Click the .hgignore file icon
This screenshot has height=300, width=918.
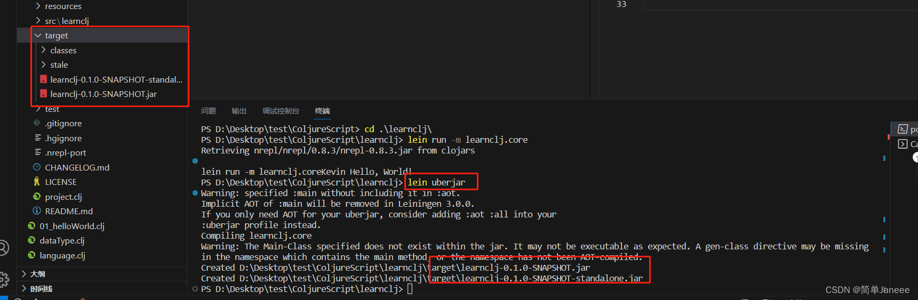coord(38,138)
